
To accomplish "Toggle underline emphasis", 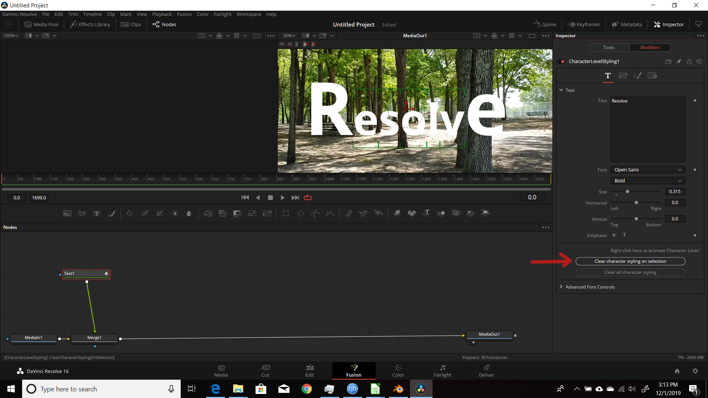I will coord(624,235).
